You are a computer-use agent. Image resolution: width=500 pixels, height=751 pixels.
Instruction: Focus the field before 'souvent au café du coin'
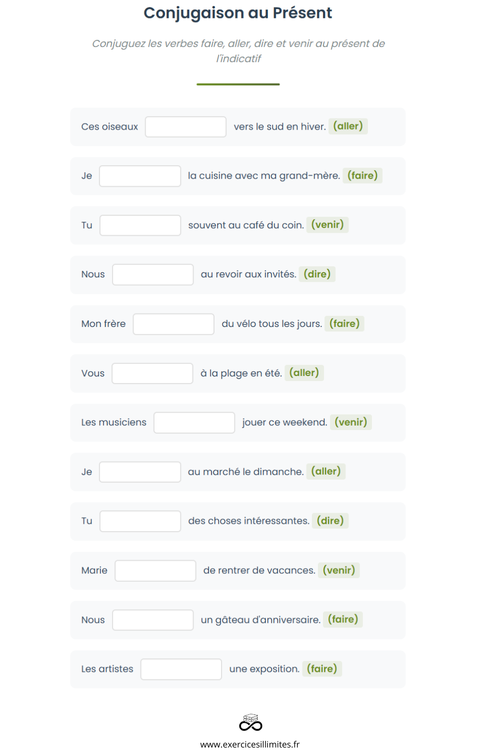point(140,225)
